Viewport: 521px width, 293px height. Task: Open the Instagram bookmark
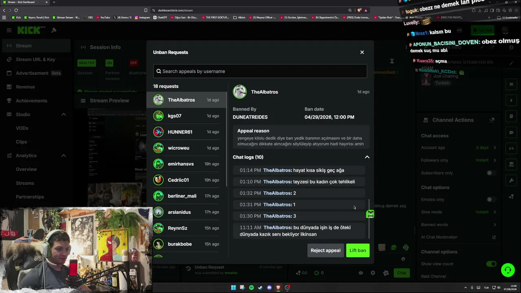coord(142,17)
